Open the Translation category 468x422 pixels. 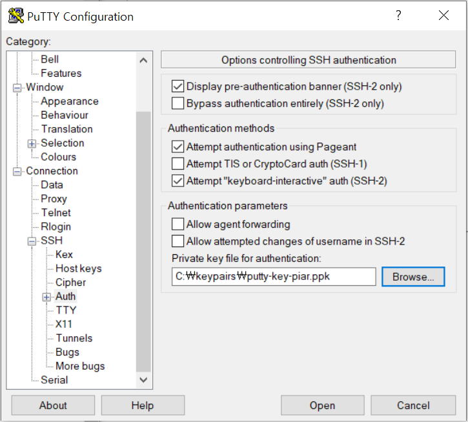click(67, 129)
